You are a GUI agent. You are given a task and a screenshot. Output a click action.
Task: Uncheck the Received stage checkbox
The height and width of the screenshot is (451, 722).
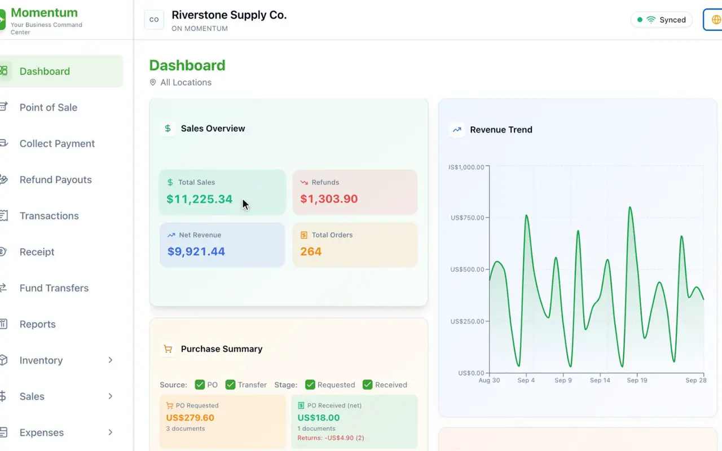(x=368, y=384)
